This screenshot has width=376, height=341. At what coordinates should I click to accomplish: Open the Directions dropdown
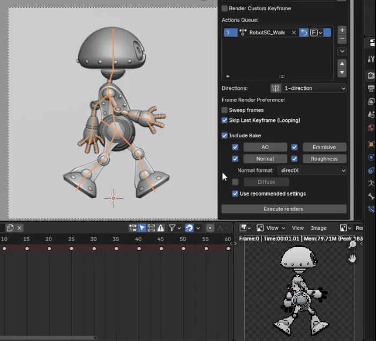pyautogui.click(x=309, y=88)
